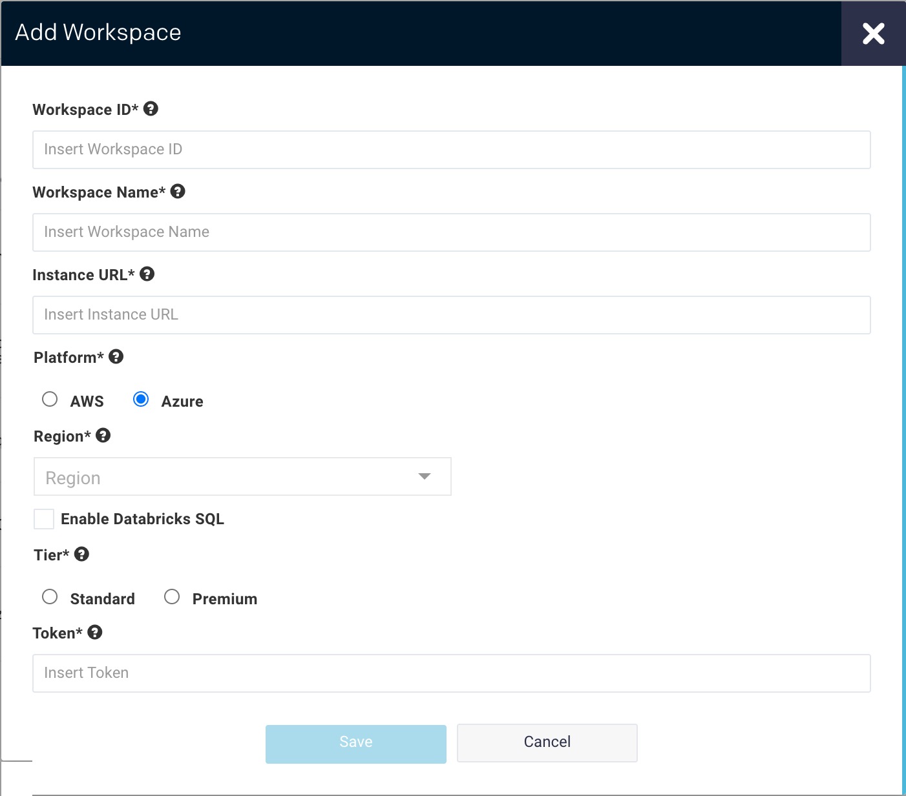The height and width of the screenshot is (796, 906).
Task: Open the Workspace ID help tooltip icon
Action: [152, 109]
